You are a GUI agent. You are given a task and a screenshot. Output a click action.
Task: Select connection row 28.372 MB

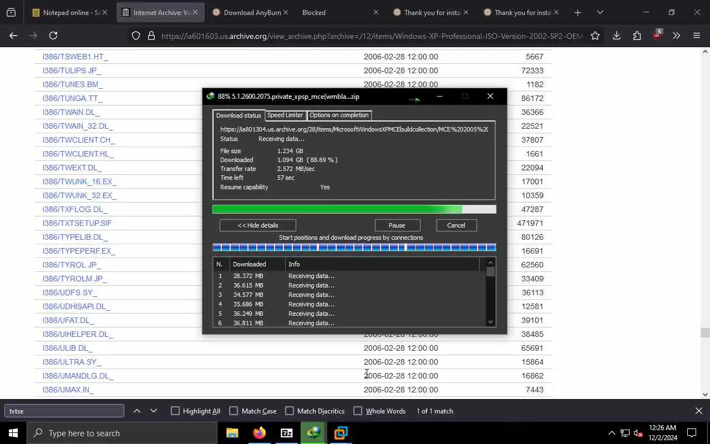(x=349, y=276)
